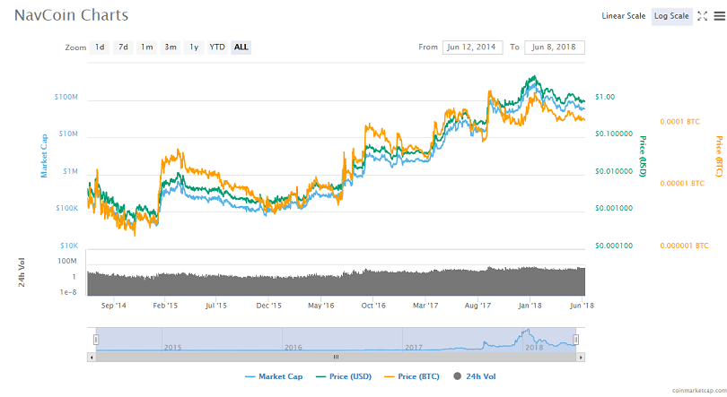Click the scrollbar left arrow
The image size is (727, 397).
92,357
